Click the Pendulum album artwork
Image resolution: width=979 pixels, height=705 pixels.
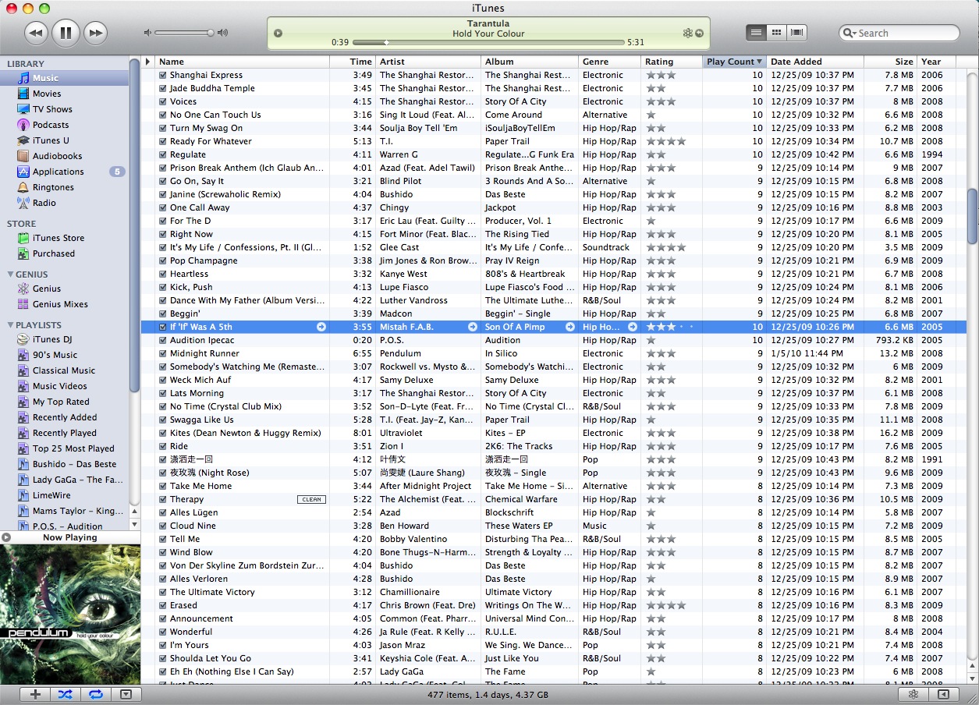70,615
